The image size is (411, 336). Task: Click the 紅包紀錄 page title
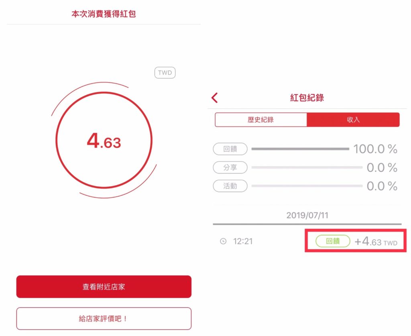click(x=307, y=98)
